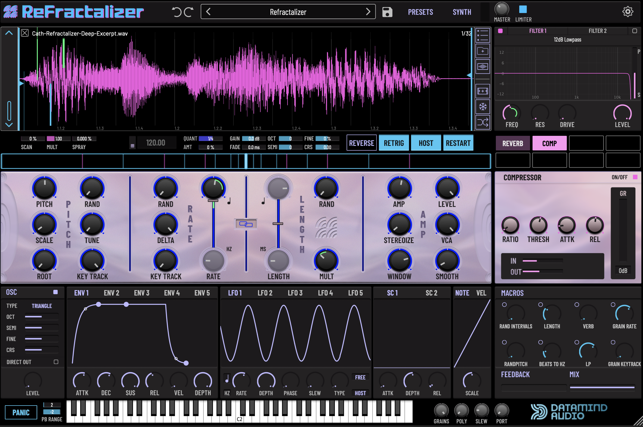Remove loaded sample with X icon
This screenshot has width=643, height=427.
[x=25, y=33]
